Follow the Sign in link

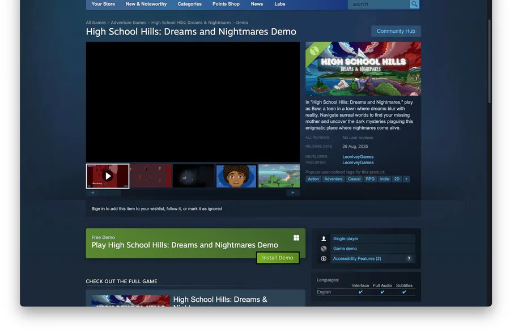pos(98,209)
